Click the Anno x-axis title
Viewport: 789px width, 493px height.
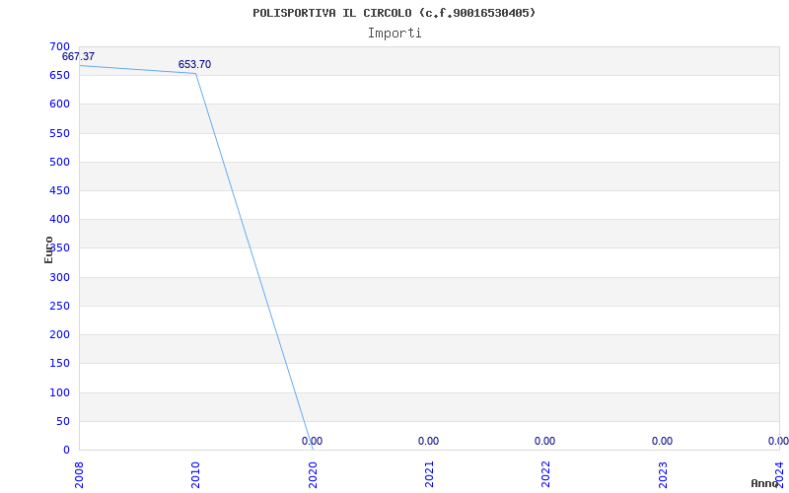tap(765, 483)
